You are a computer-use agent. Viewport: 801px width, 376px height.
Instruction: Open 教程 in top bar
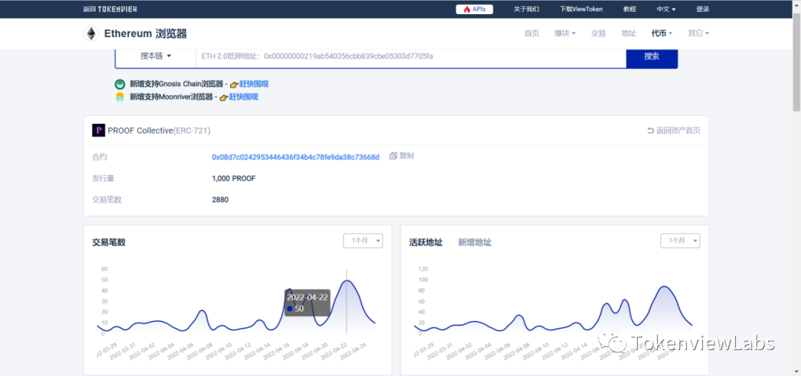click(630, 9)
